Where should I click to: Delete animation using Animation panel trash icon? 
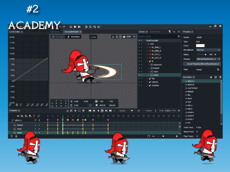tap(220, 77)
